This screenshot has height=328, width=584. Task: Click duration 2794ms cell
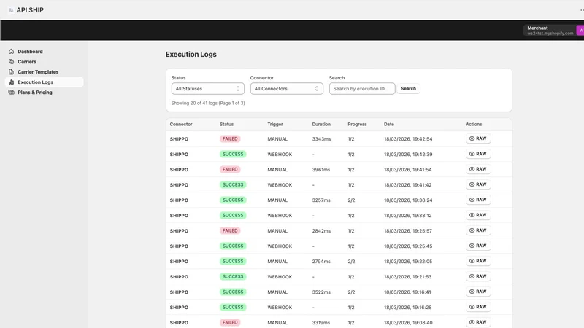(x=321, y=262)
